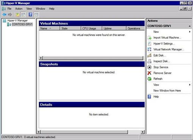Click the bottom center pane scrollbar thumb
Image resolution: width=193 pixels, height=140 pixels.
[x=84, y=132]
